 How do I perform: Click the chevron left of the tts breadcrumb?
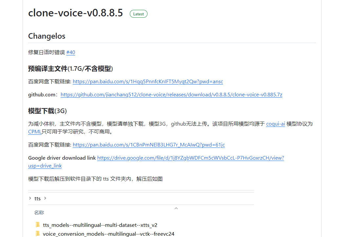[x=30, y=198]
